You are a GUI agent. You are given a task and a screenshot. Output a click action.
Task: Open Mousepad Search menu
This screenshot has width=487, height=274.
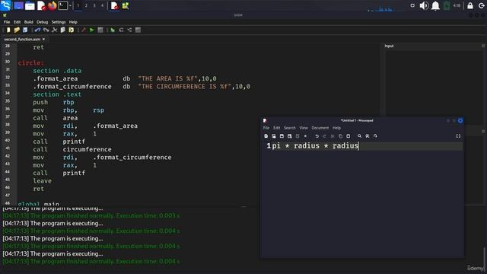point(289,128)
